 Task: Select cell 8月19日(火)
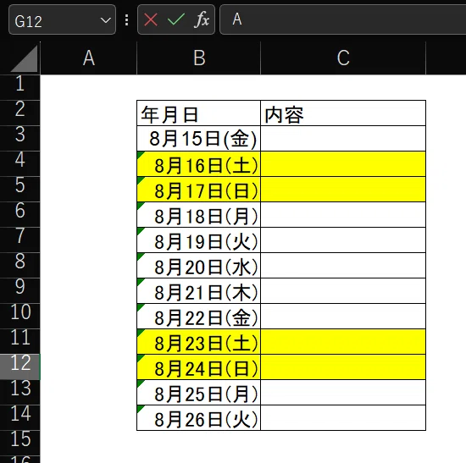tap(198, 240)
